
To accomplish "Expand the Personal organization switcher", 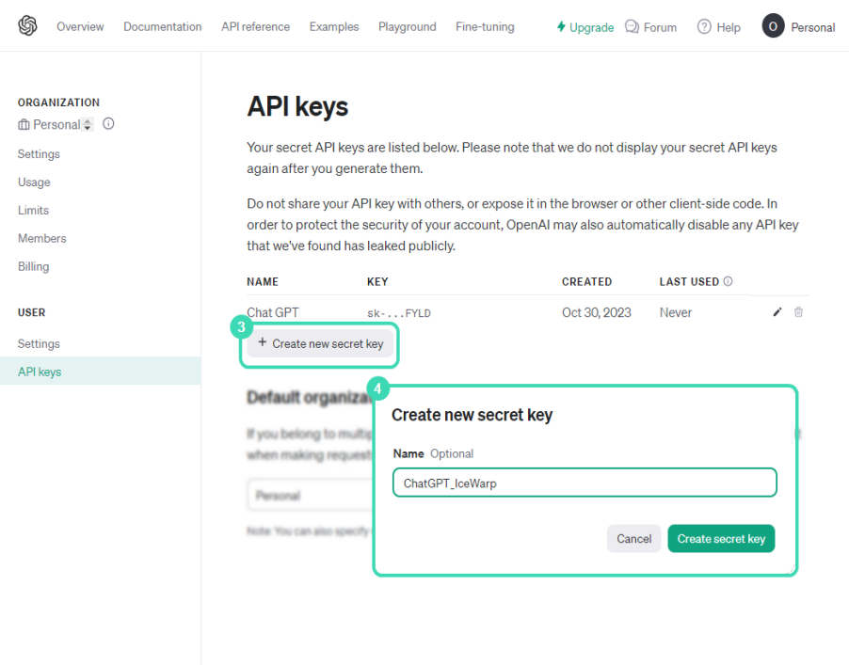I will (88, 124).
